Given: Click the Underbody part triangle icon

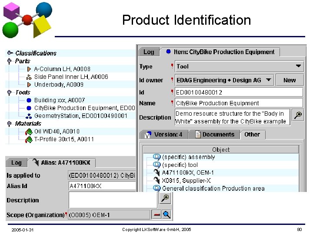Looking at the screenshot, I should (x=29, y=85).
